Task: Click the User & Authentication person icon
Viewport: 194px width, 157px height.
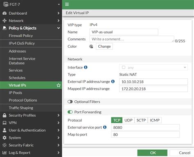Action: click(5, 130)
